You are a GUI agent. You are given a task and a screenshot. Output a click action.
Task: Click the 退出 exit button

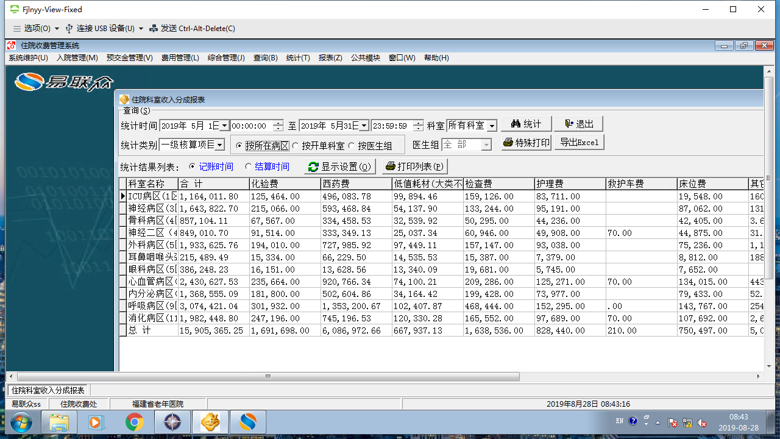click(x=579, y=124)
